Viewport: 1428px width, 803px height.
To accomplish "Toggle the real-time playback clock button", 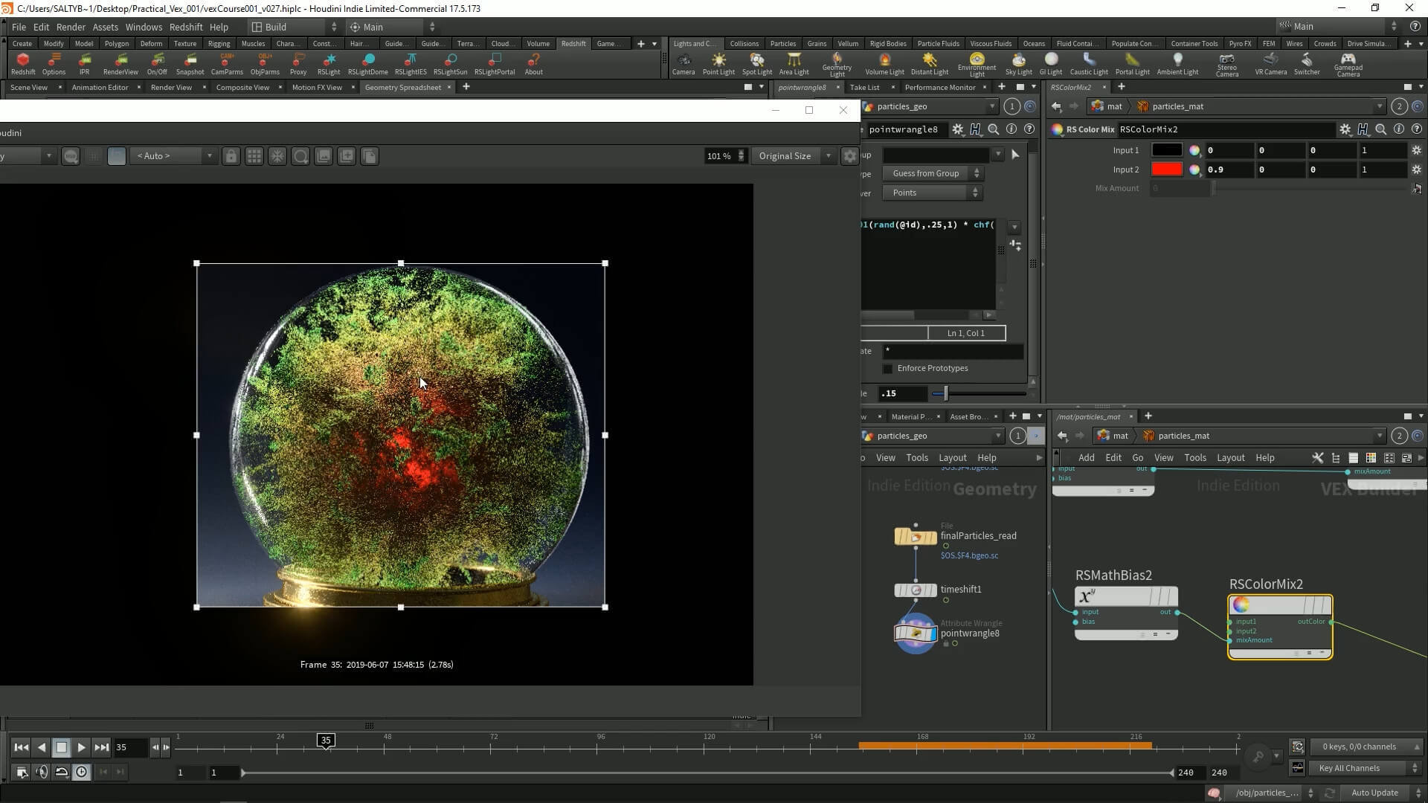I will pyautogui.click(x=81, y=773).
